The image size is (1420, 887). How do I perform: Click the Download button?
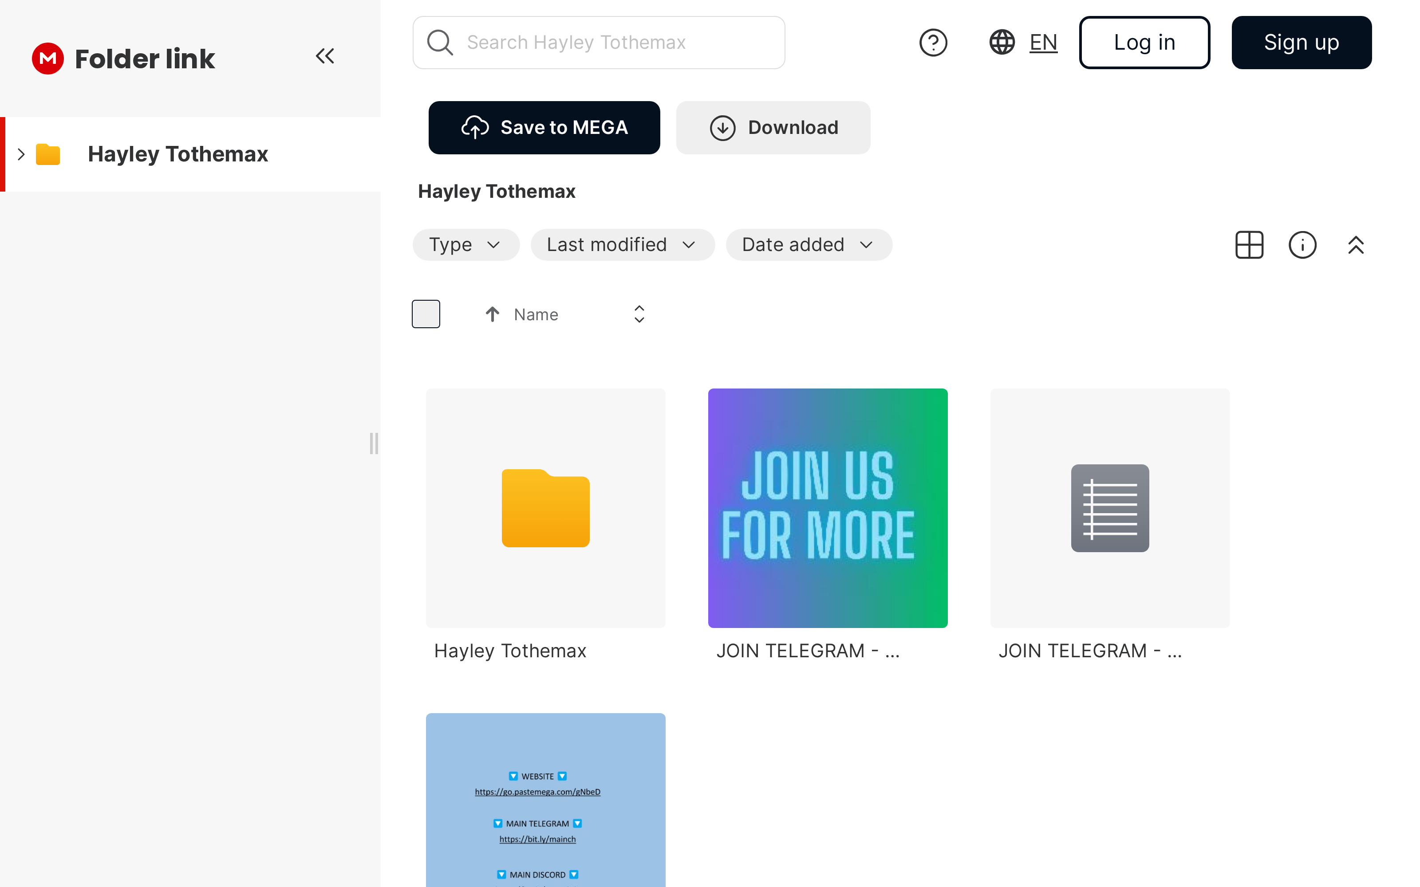pyautogui.click(x=773, y=127)
